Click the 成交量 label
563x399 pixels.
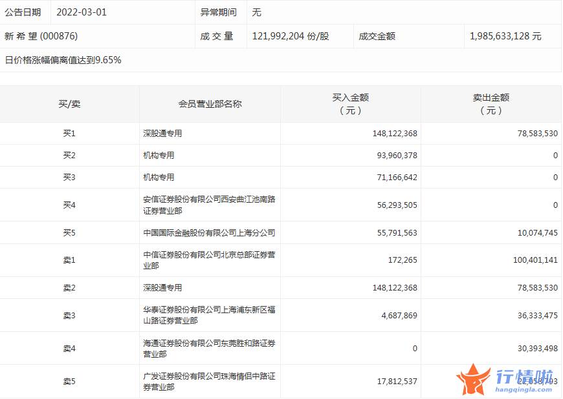pyautogui.click(x=217, y=36)
